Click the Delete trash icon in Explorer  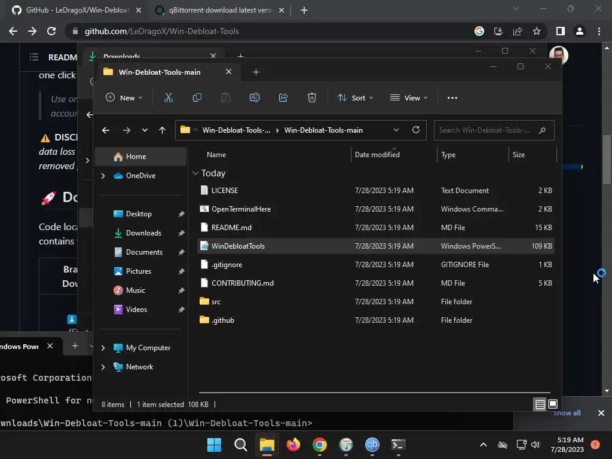tap(312, 97)
